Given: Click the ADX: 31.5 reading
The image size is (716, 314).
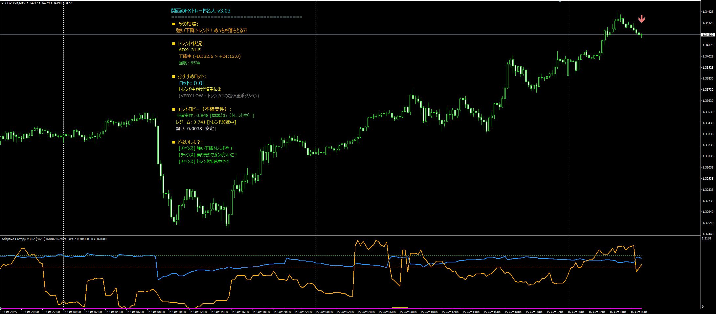Looking at the screenshot, I should point(190,50).
